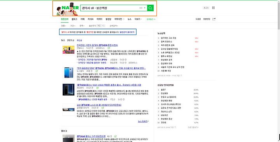
Task: Open Galaxy S8 Plus 128GB article new window icon
Action: click(97, 88)
